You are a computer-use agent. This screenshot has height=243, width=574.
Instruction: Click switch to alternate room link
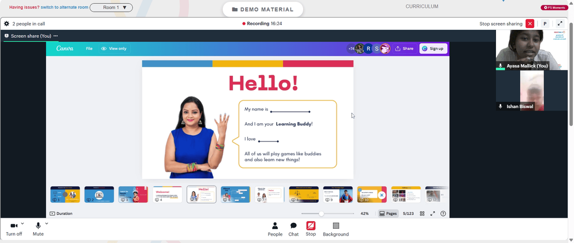pos(64,7)
